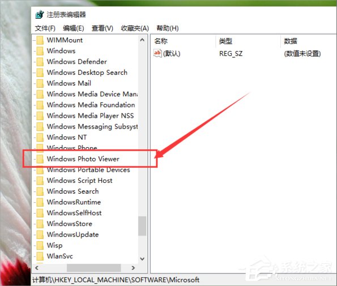Screen dimensions: 337x286
Task: Click the WlanSvc folder icon
Action: click(40, 256)
